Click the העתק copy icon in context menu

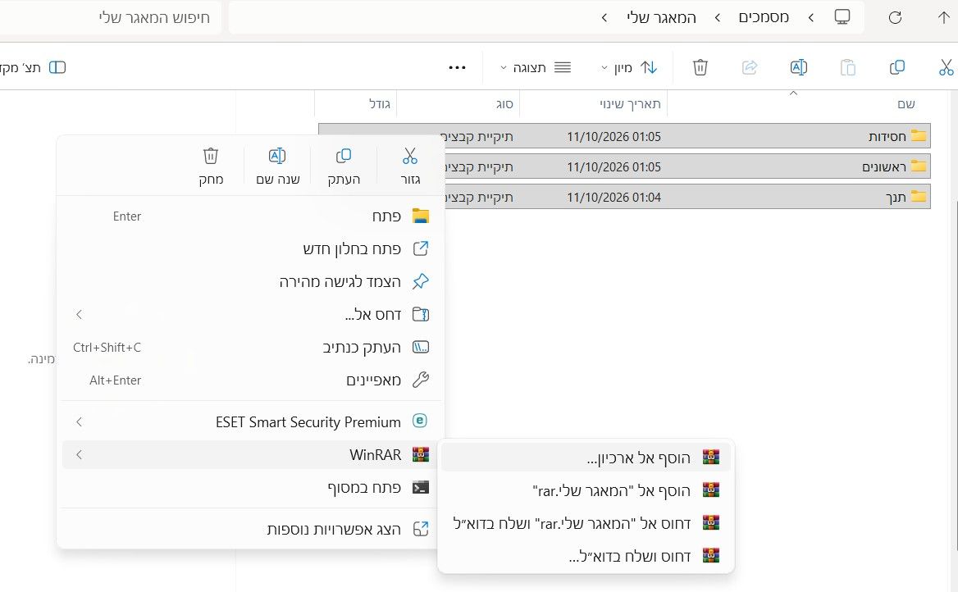[x=344, y=157]
